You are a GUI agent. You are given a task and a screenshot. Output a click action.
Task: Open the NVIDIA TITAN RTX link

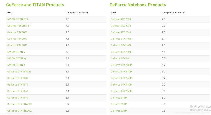18,19
